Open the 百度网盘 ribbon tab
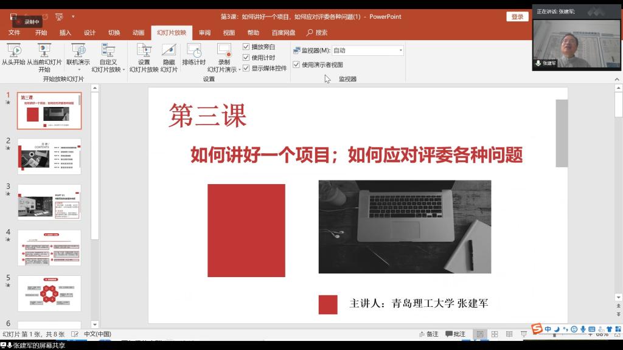623x350 pixels. click(x=285, y=33)
